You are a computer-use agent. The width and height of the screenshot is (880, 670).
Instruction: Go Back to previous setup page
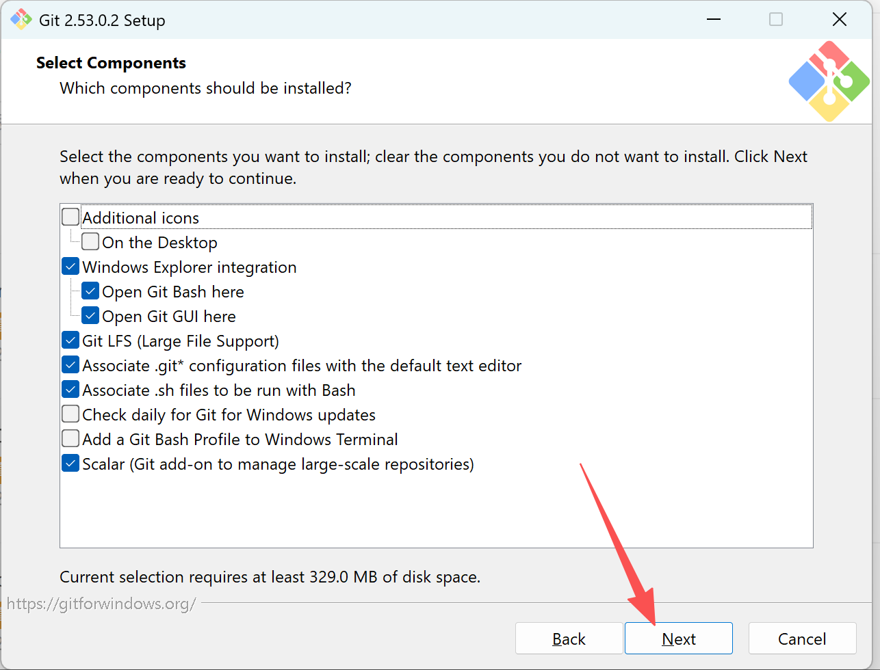(569, 639)
